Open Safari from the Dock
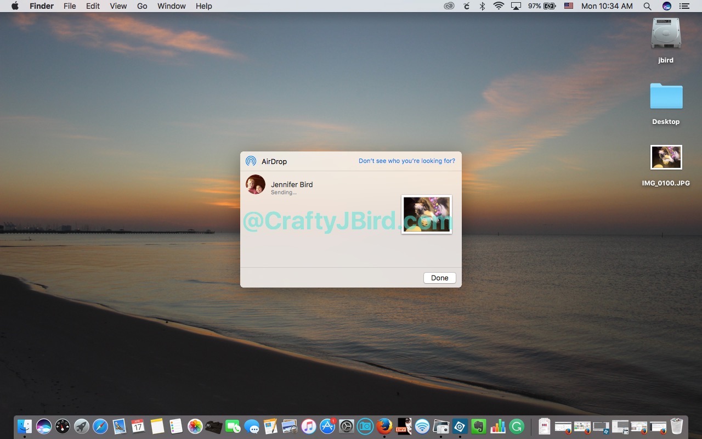Viewport: 702px width, 439px height. (100, 426)
